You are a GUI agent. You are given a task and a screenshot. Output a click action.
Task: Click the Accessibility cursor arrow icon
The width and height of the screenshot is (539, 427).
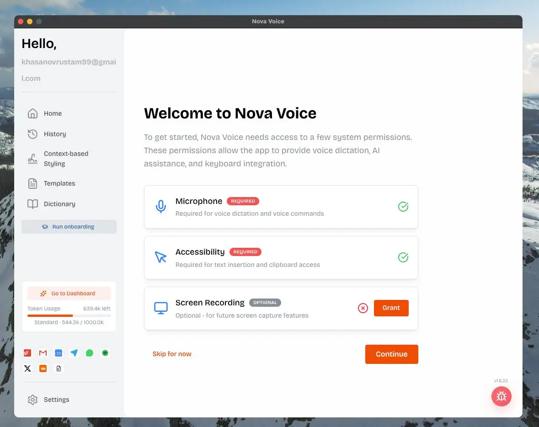tap(160, 257)
